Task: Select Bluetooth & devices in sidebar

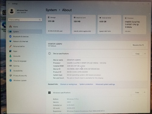Action: [25, 36]
